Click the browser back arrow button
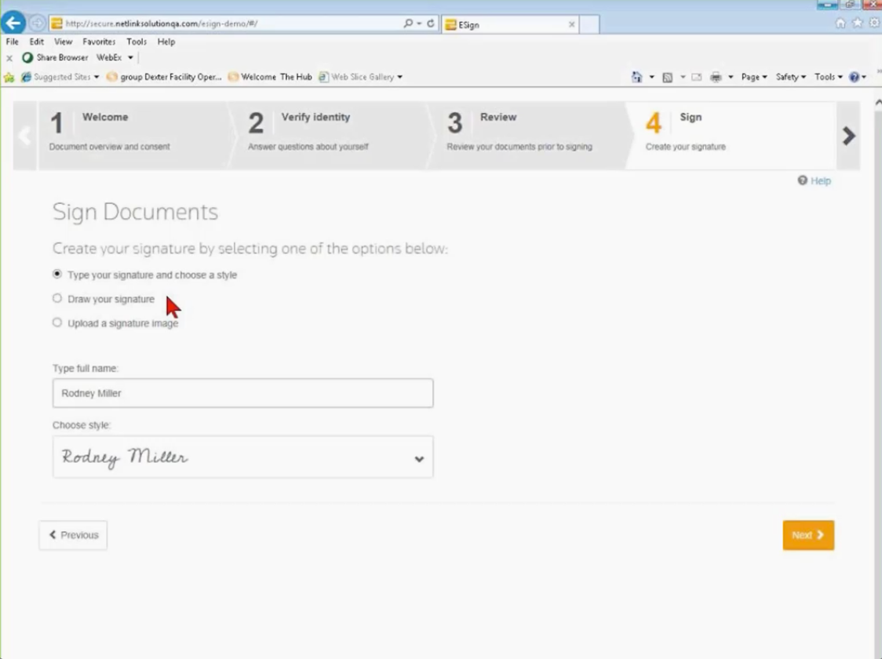Screen dimensions: 882x659 click(13, 23)
